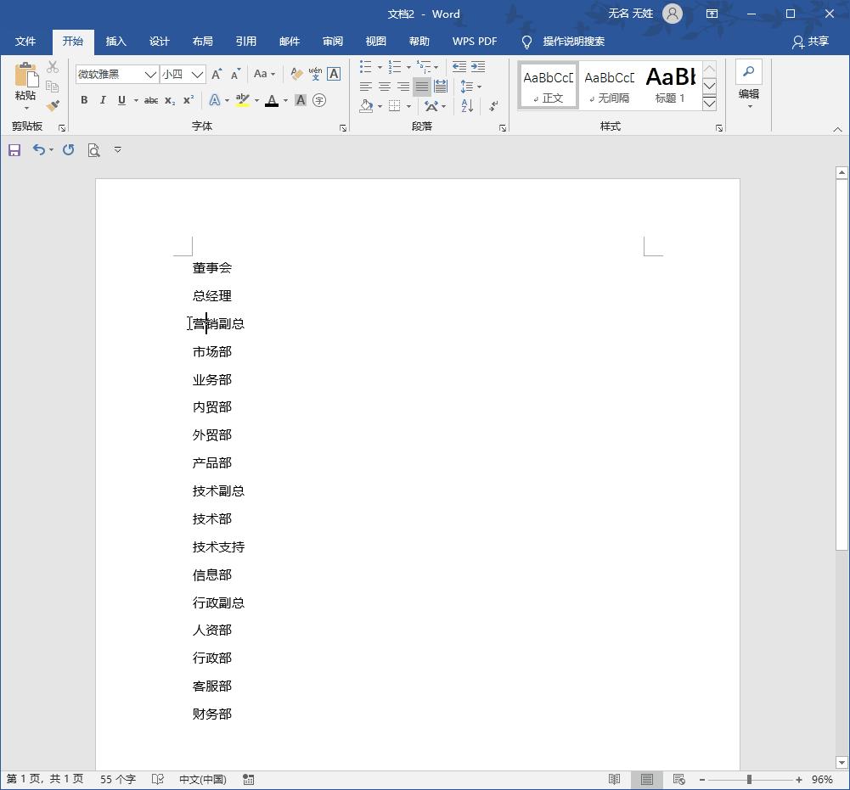Save the document from quick access toolbar
The image size is (850, 790).
[x=14, y=149]
